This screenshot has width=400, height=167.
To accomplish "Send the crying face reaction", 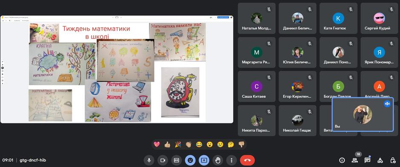I will (x=220, y=145).
